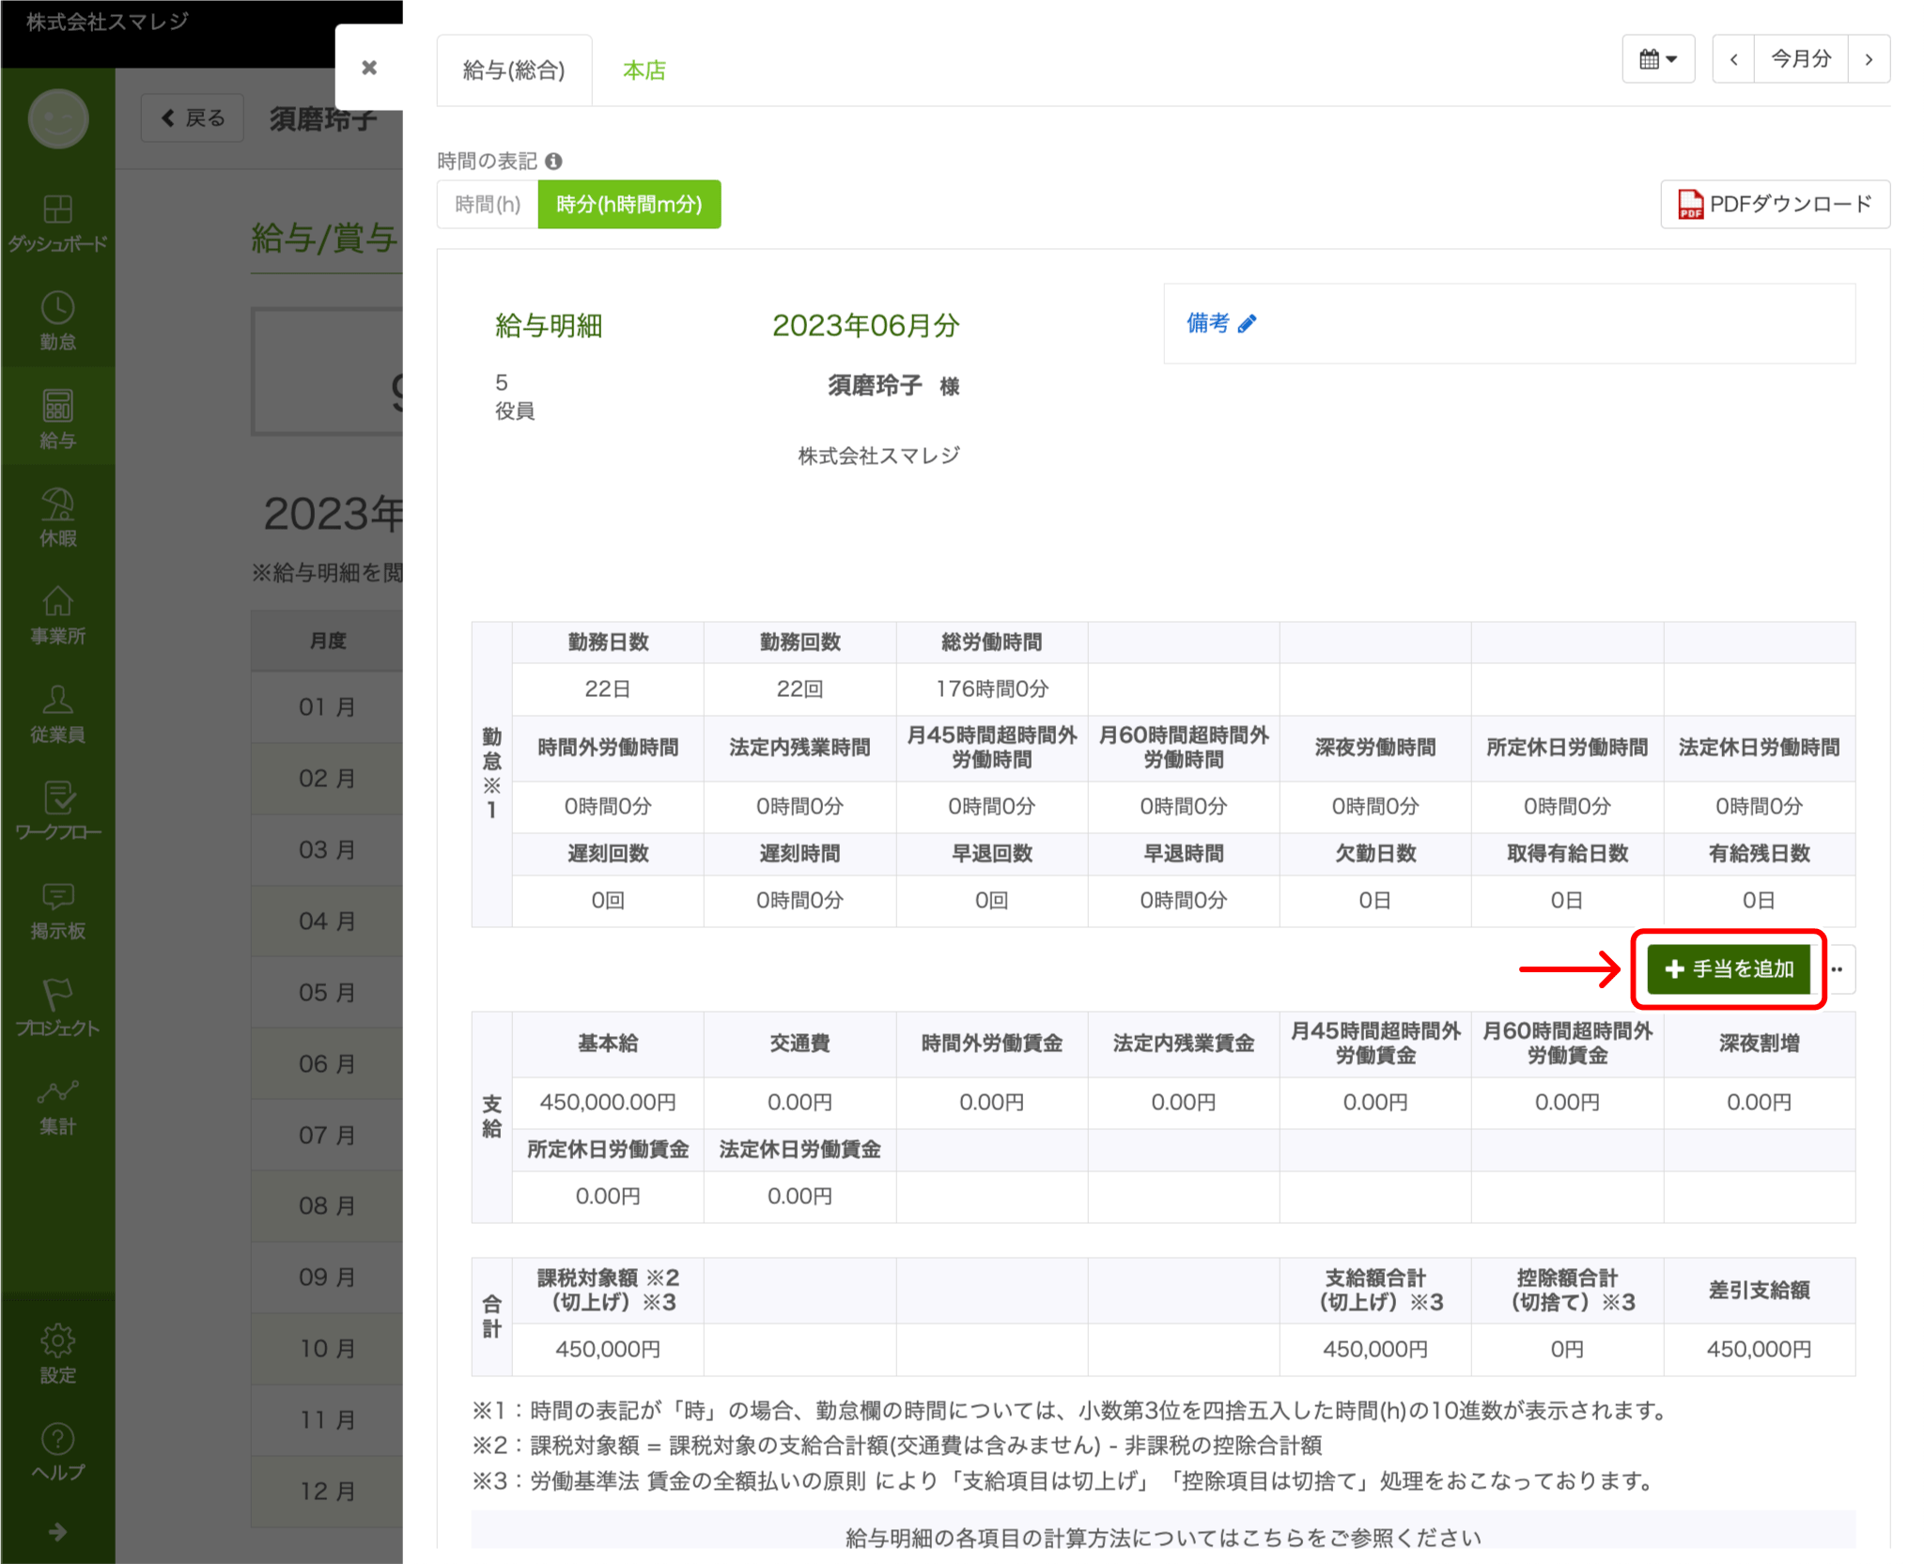Click the 深夜割増 column header
Image resolution: width=1924 pixels, height=1564 pixels.
click(1760, 1043)
